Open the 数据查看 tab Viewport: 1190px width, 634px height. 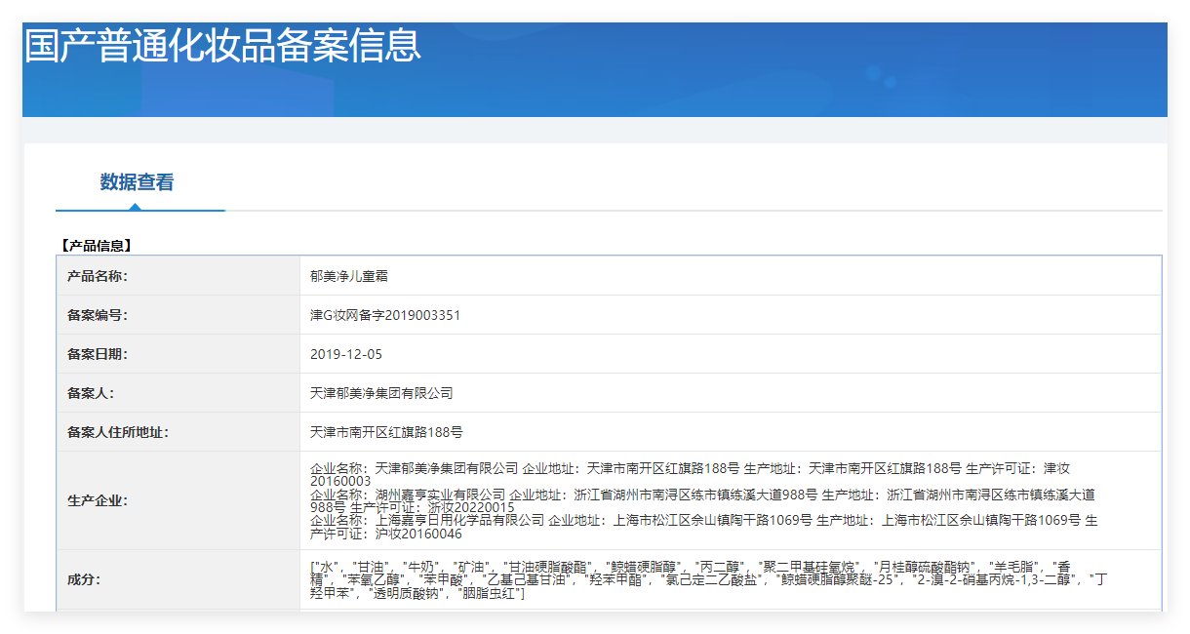[137, 182]
